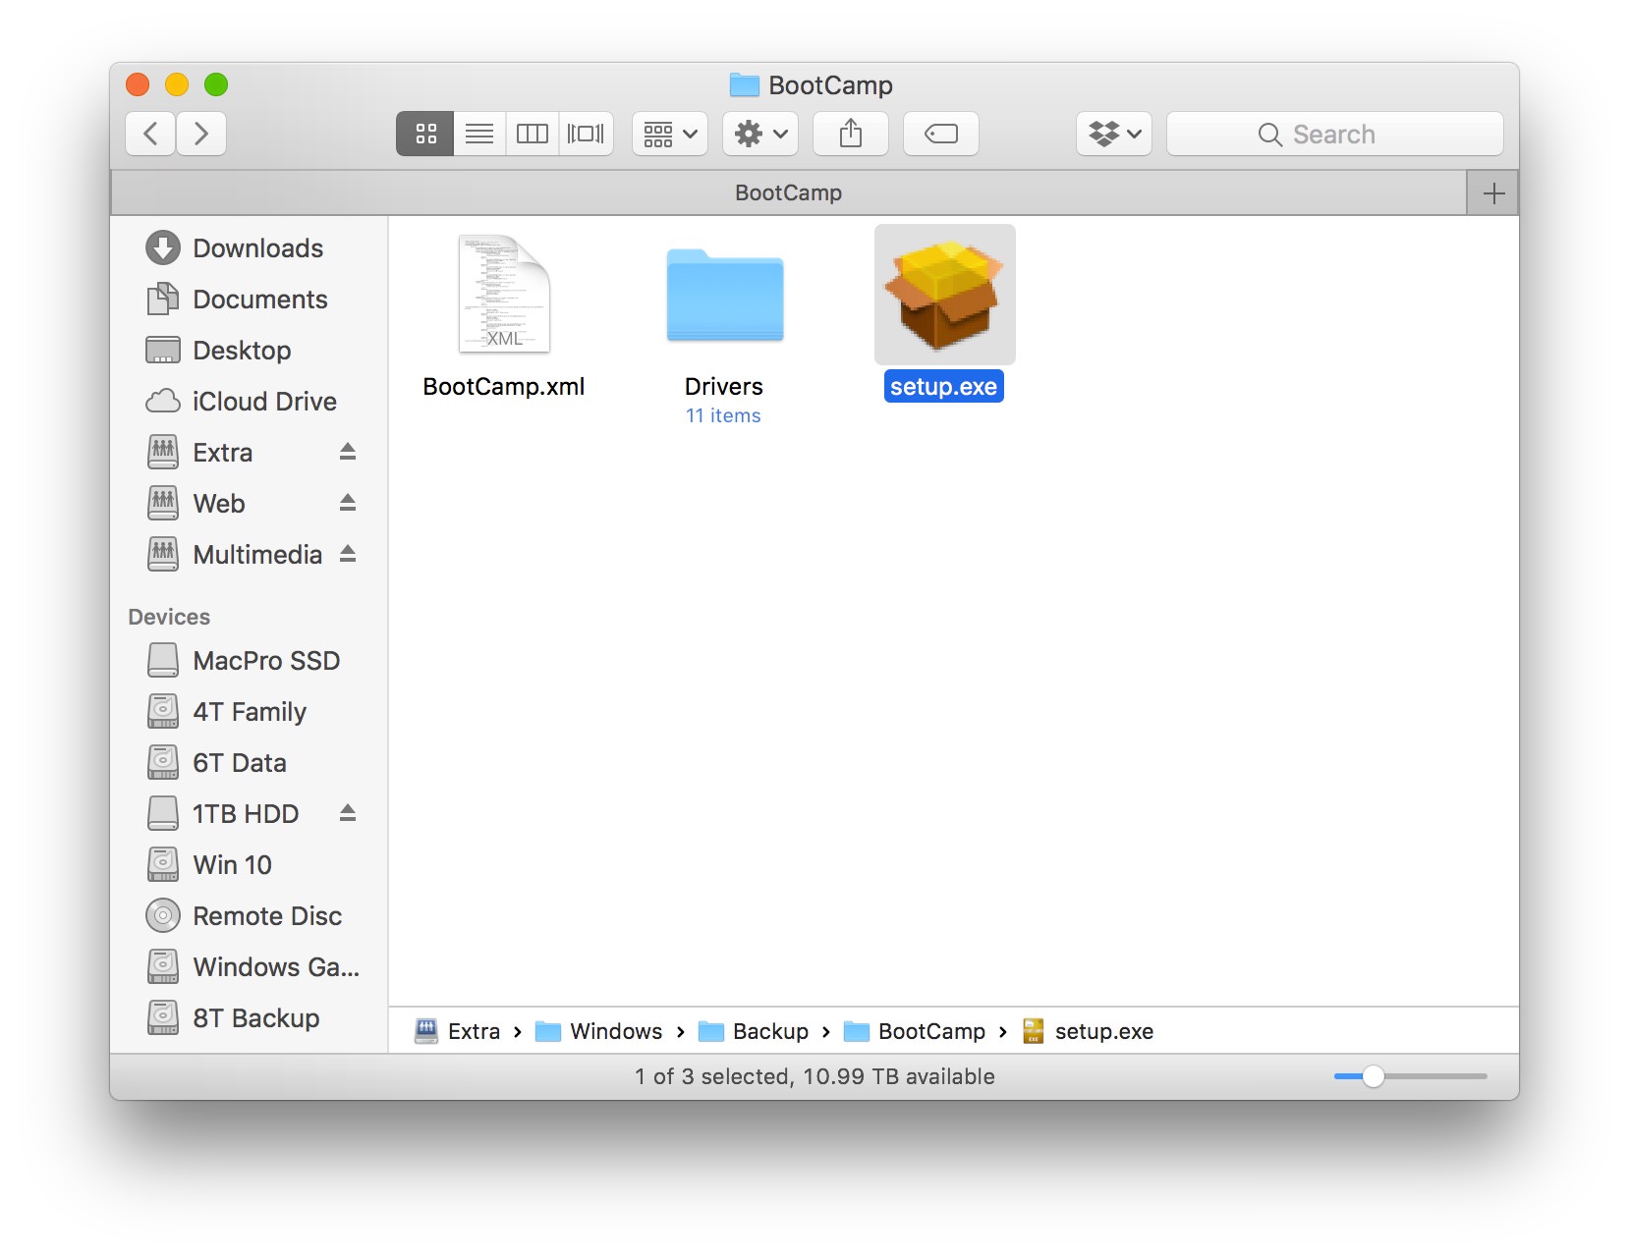Go back with the left arrow button
1629x1257 pixels.
point(150,134)
